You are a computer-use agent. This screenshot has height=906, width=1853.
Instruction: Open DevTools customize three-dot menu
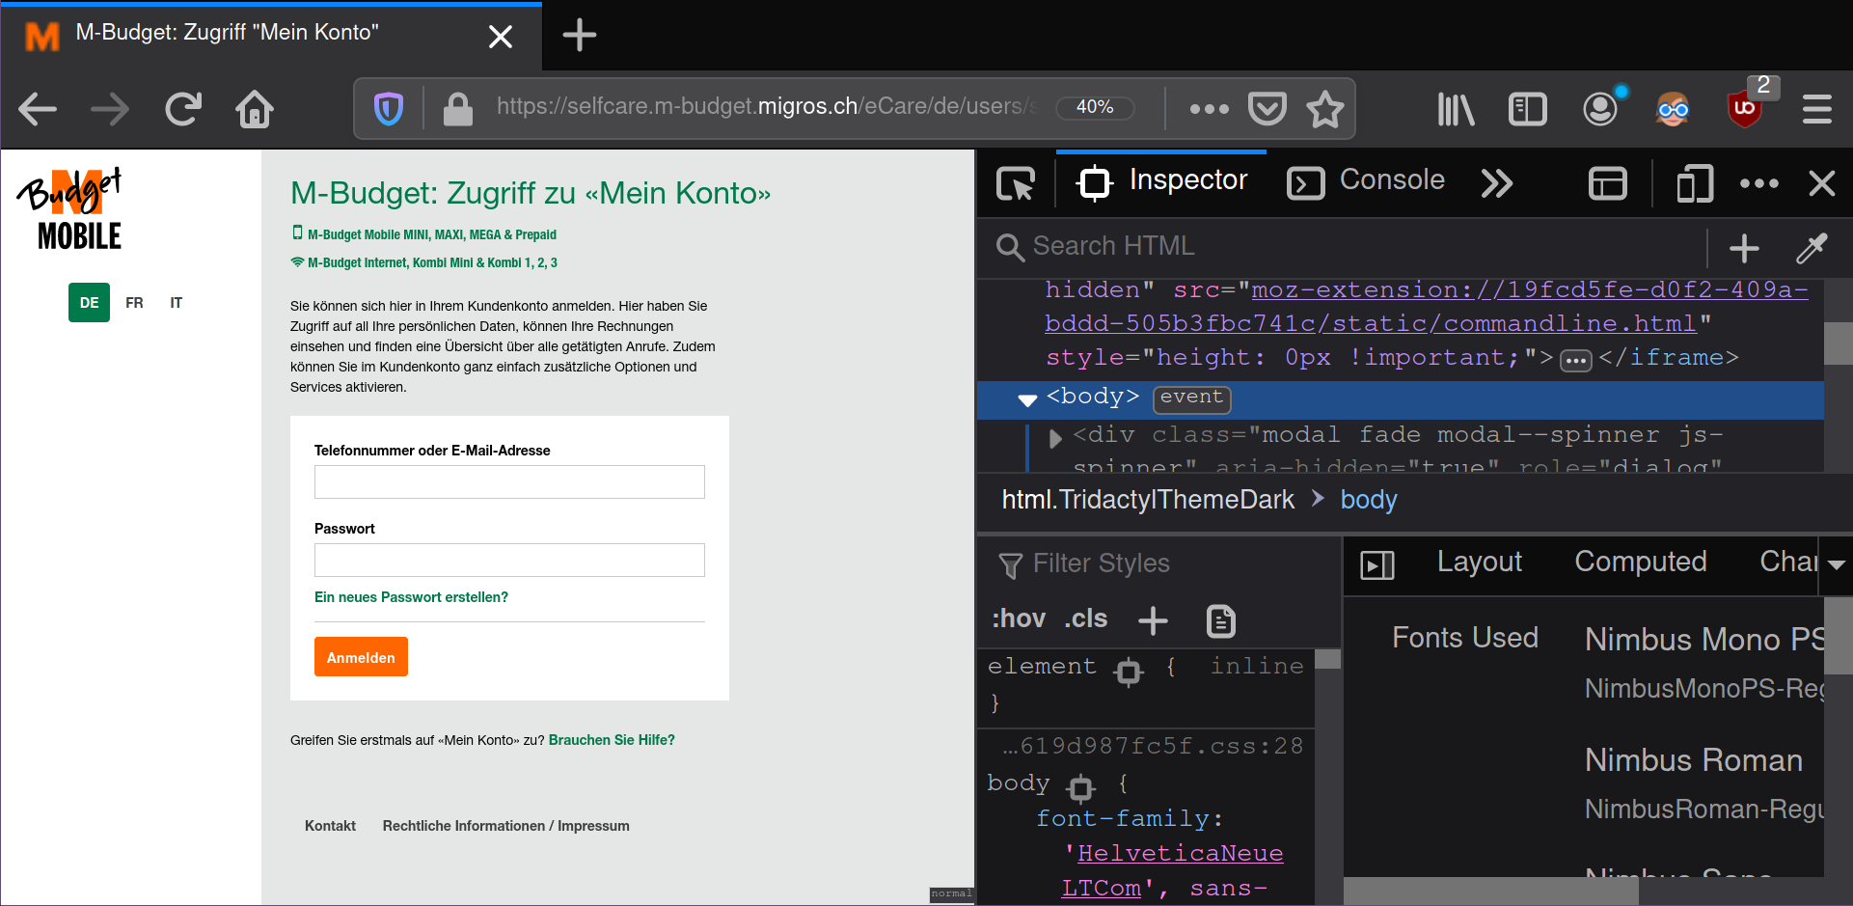[1759, 183]
